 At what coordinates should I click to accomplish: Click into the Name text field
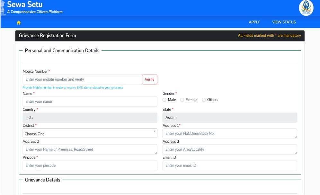(90, 102)
